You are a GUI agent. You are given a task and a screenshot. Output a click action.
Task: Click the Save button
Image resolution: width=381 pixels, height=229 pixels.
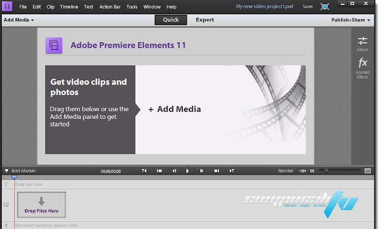[x=307, y=7]
